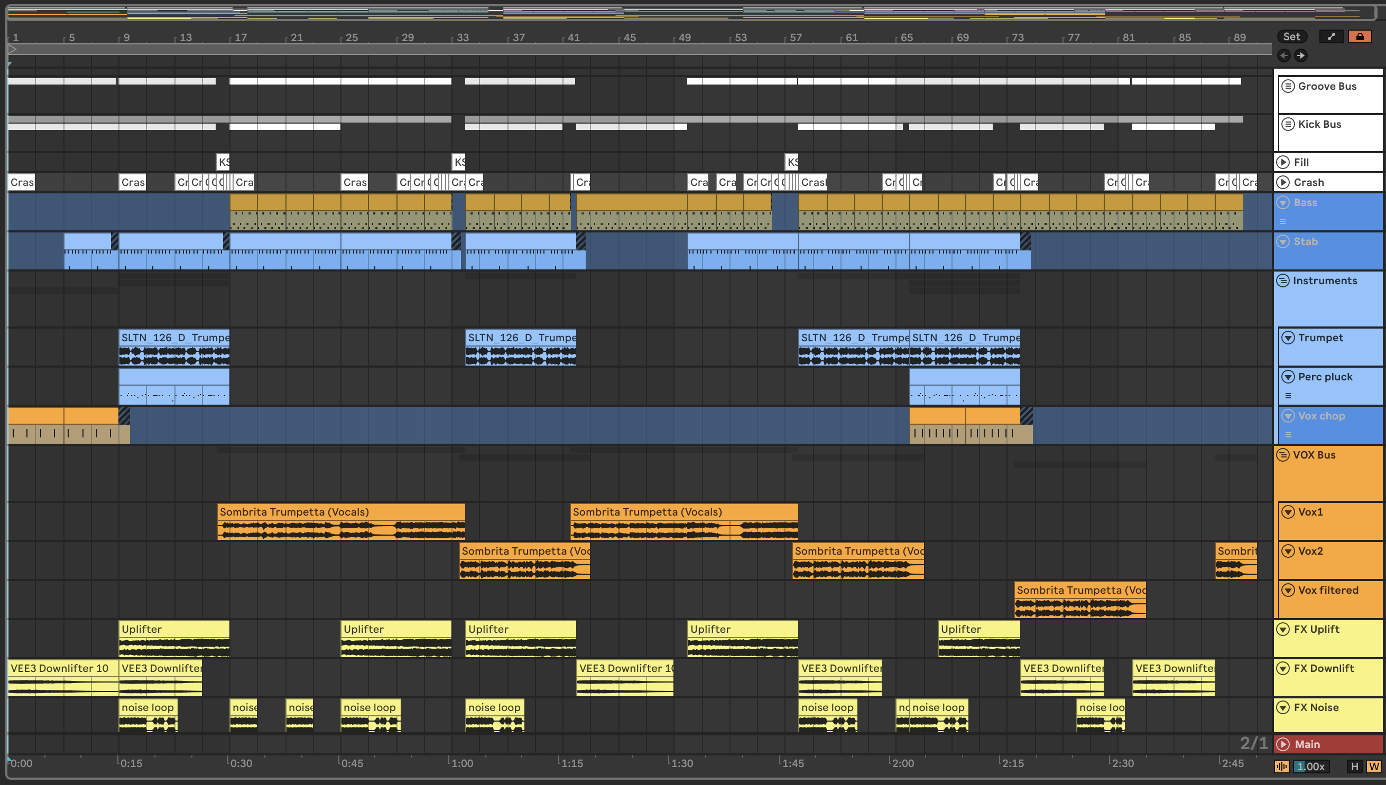
Task: Select the Bass track name
Action: (1305, 203)
